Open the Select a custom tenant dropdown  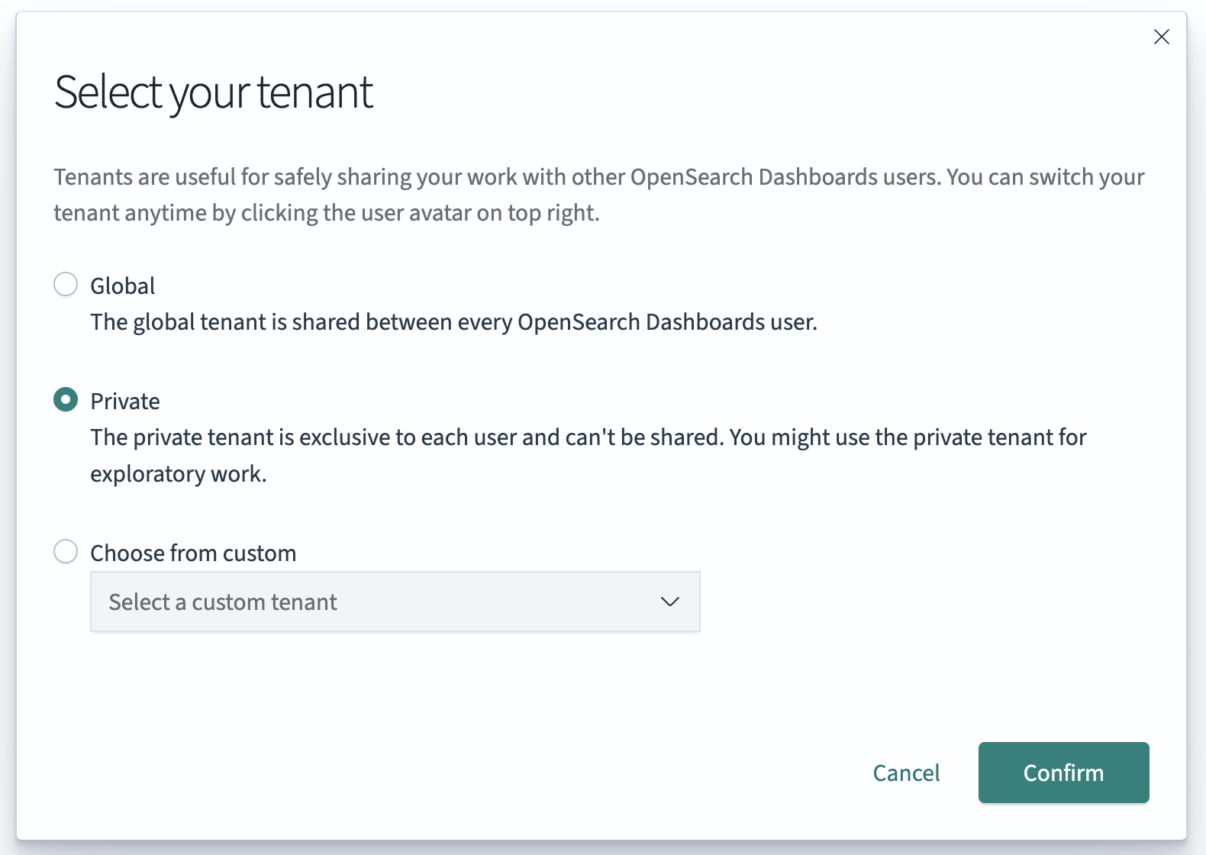coord(395,602)
